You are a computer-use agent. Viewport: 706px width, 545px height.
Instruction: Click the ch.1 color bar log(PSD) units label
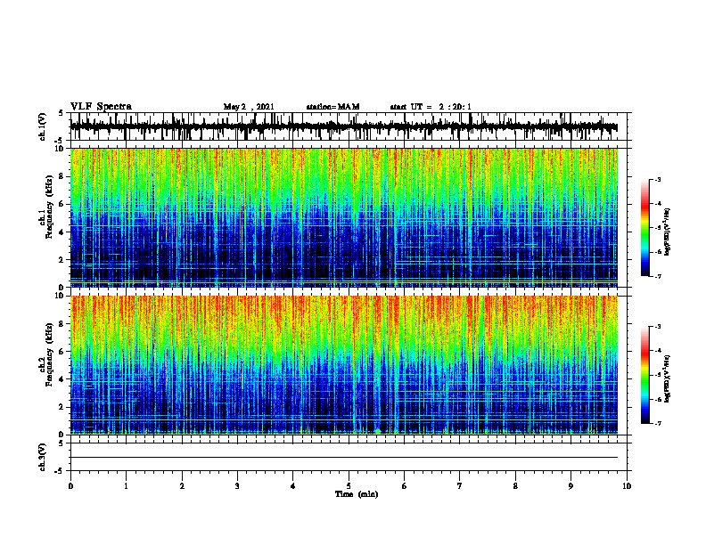tap(668, 232)
